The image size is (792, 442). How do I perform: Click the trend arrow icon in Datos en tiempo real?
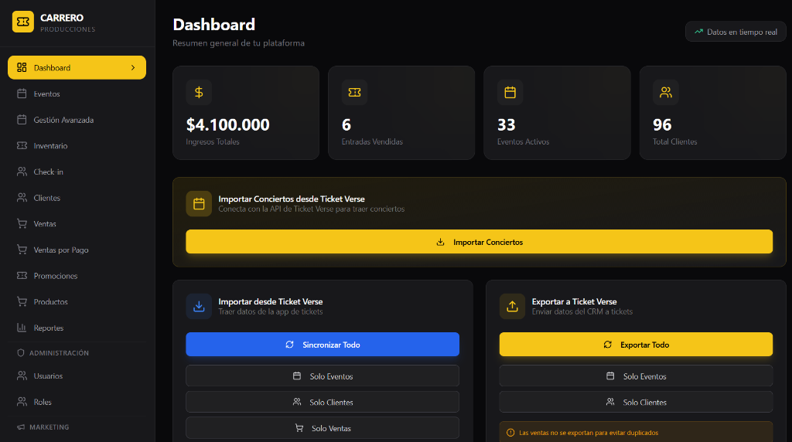click(x=698, y=31)
